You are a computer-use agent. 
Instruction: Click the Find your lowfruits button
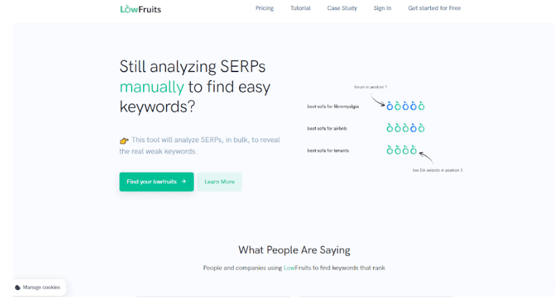[x=157, y=181]
